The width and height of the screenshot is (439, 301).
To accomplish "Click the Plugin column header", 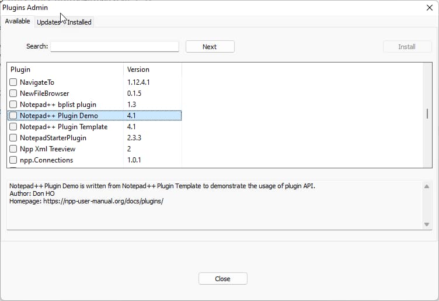I will 65,70.
